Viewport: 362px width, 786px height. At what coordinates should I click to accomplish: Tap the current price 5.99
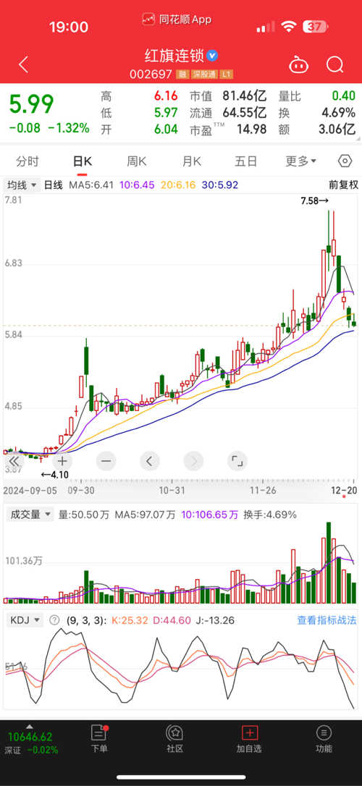pos(32,104)
